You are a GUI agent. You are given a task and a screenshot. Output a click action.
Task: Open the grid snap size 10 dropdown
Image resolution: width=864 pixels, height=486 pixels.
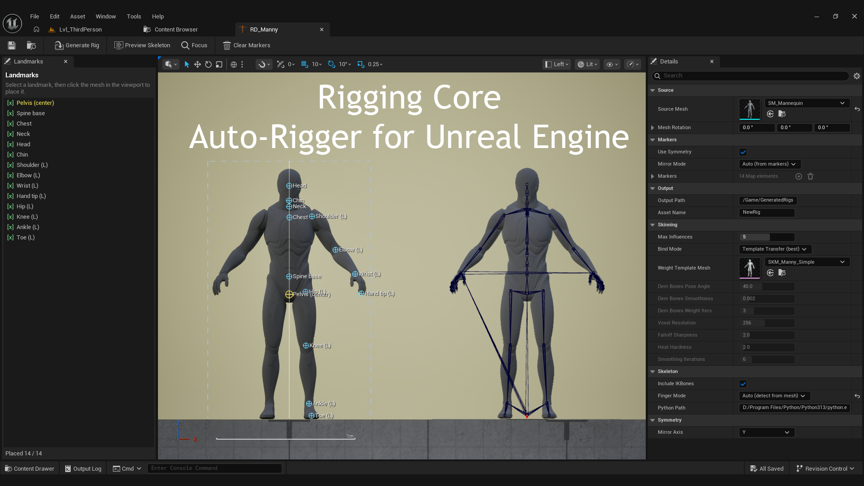(x=317, y=64)
